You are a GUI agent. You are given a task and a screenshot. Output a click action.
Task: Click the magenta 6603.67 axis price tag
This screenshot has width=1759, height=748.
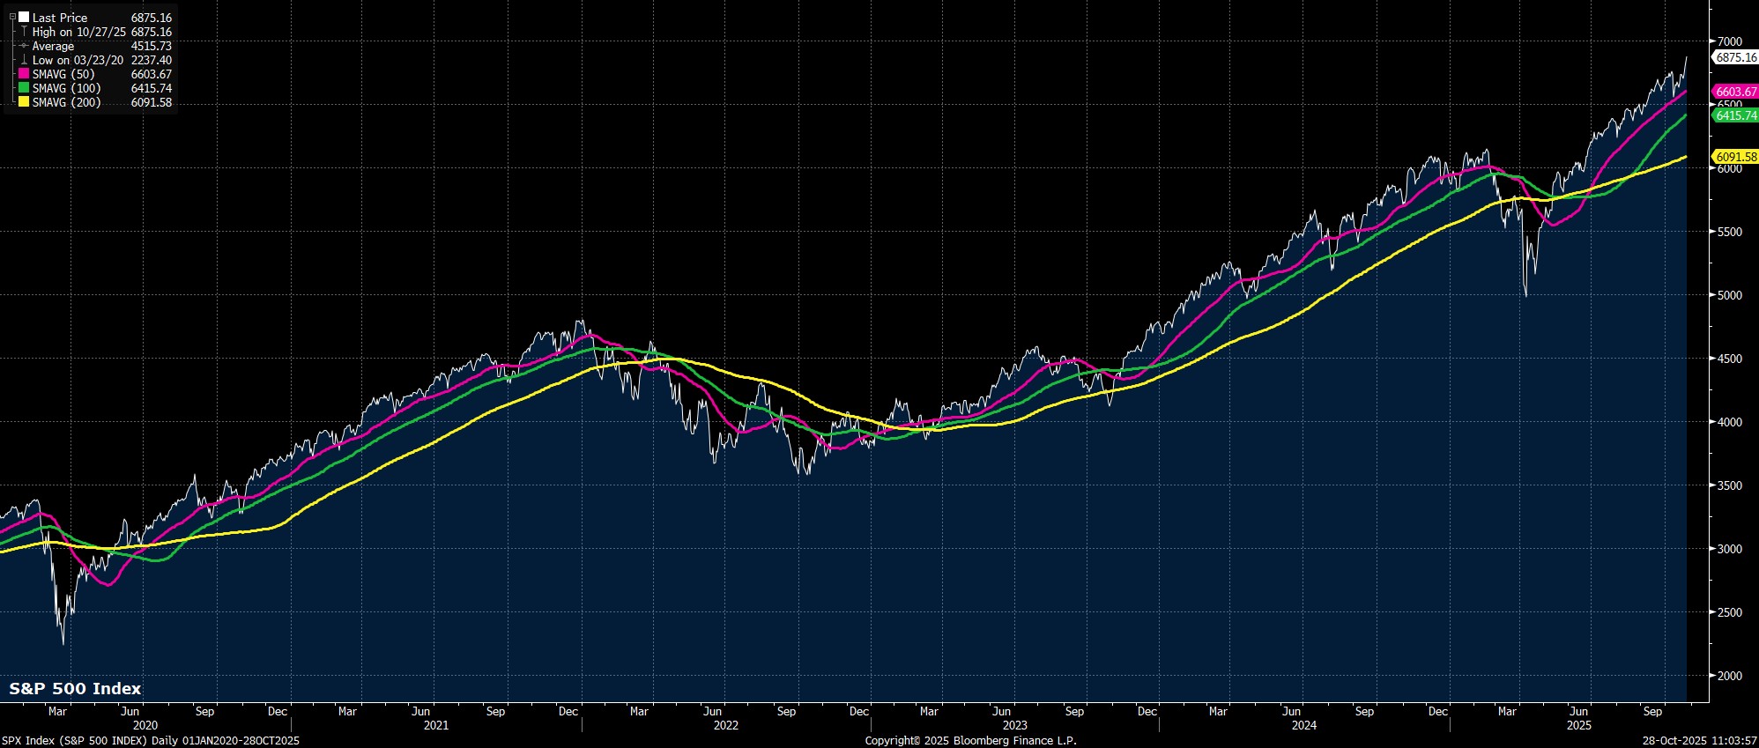pyautogui.click(x=1735, y=92)
